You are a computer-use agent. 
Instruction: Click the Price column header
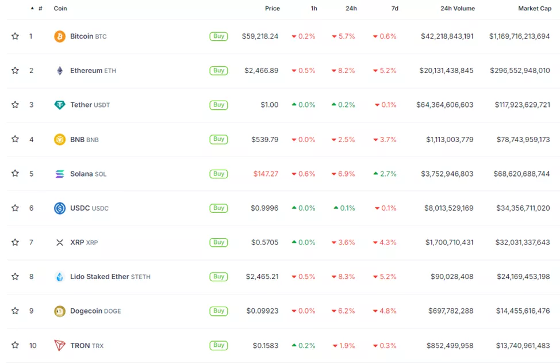tap(272, 9)
